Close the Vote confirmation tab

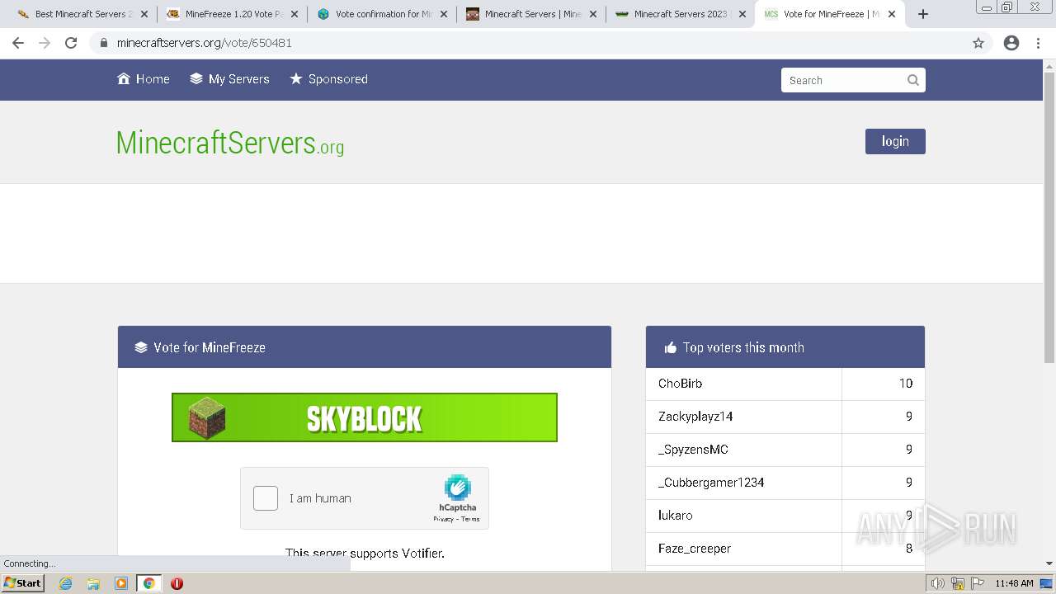pyautogui.click(x=444, y=14)
